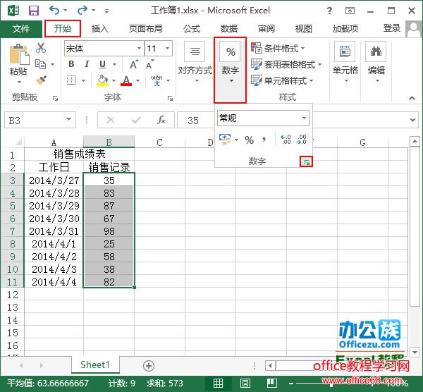The height and width of the screenshot is (392, 423).
Task: Open Conditional Formatting (条件格式)
Action: point(278,48)
